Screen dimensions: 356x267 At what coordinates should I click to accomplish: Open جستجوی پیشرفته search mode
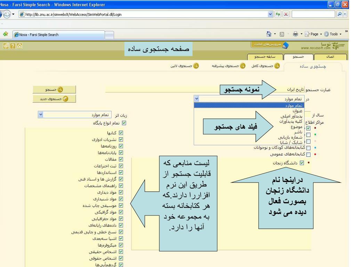click(229, 66)
